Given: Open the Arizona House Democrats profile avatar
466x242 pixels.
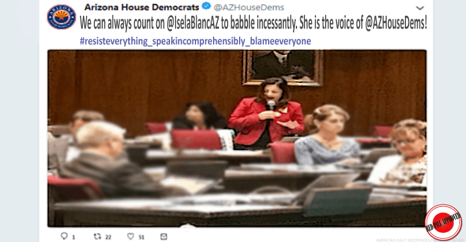Looking at the screenshot, I should click(62, 17).
